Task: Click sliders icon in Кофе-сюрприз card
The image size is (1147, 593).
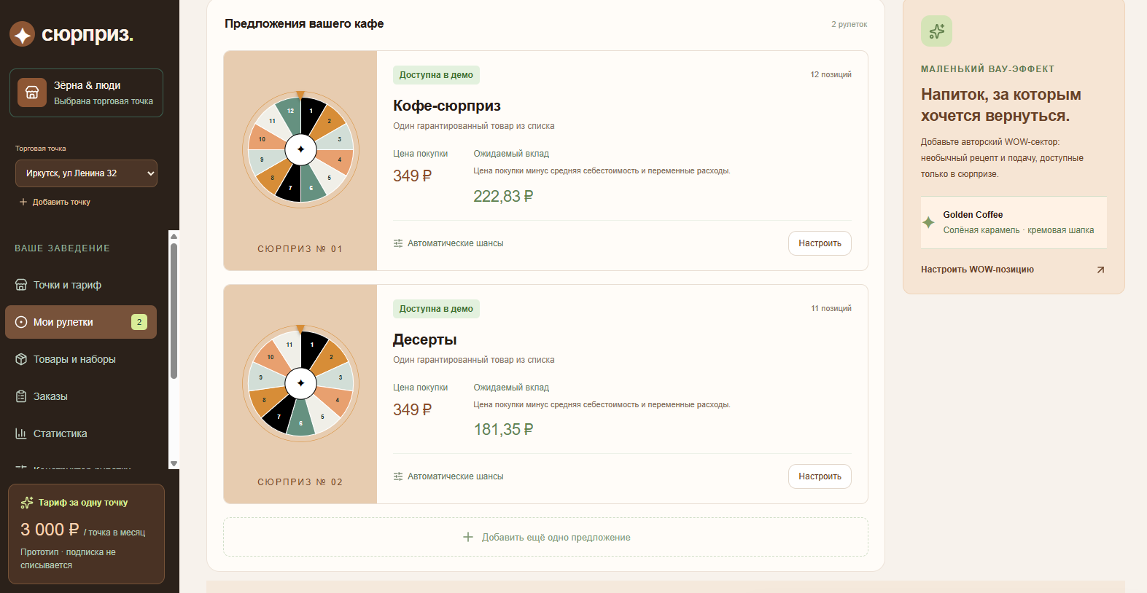Action: [x=398, y=243]
